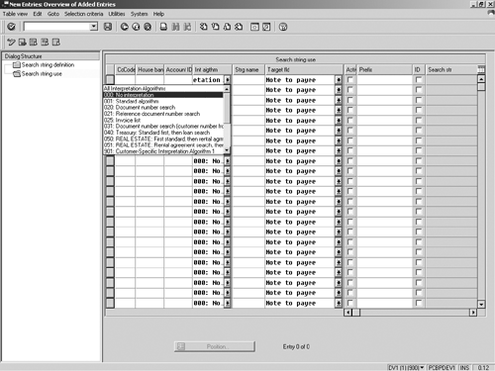The image size is (495, 371).
Task: Click the row selector of the topmost table row
Action: 110,80
